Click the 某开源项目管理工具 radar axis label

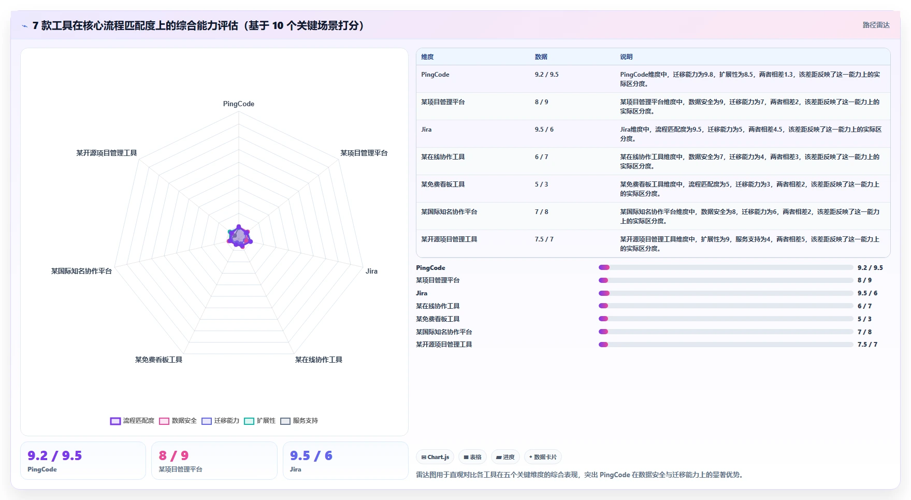point(107,153)
